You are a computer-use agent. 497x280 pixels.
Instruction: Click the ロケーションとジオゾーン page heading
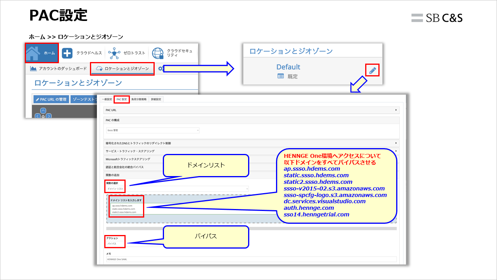[x=78, y=83]
